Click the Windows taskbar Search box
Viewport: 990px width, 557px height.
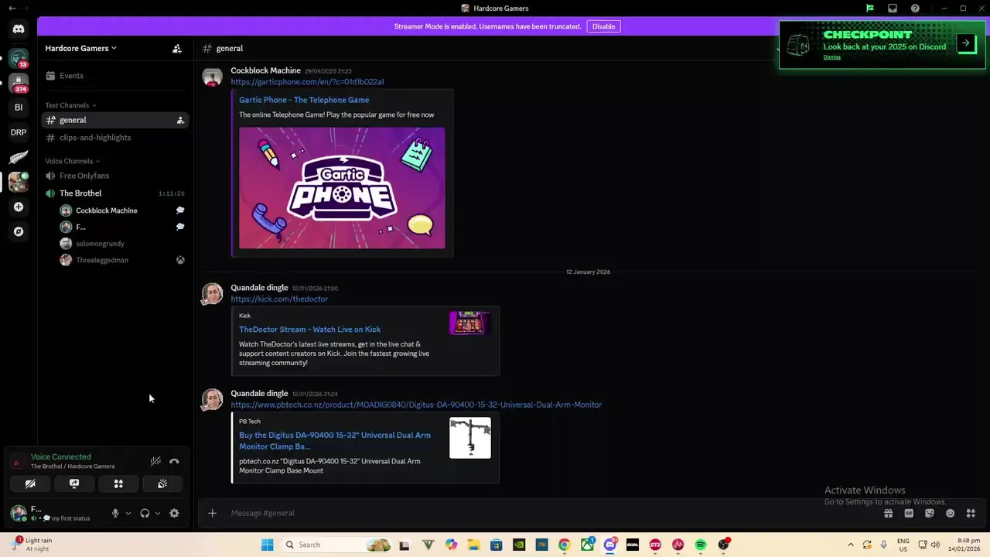(337, 545)
